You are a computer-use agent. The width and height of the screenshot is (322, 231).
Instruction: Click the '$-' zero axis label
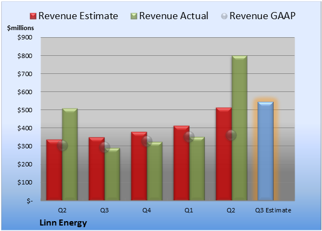pos(30,200)
